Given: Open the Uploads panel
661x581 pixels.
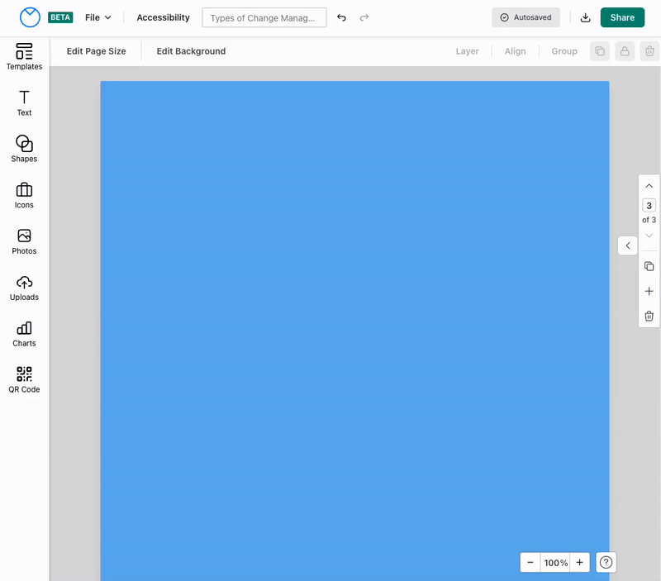Looking at the screenshot, I should [24, 287].
